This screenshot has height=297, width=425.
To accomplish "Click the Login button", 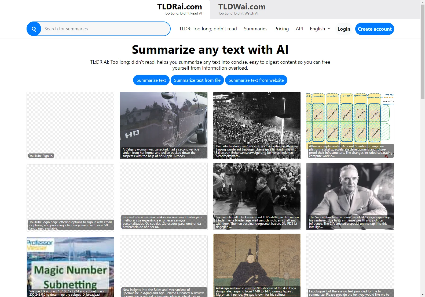I will (x=344, y=29).
